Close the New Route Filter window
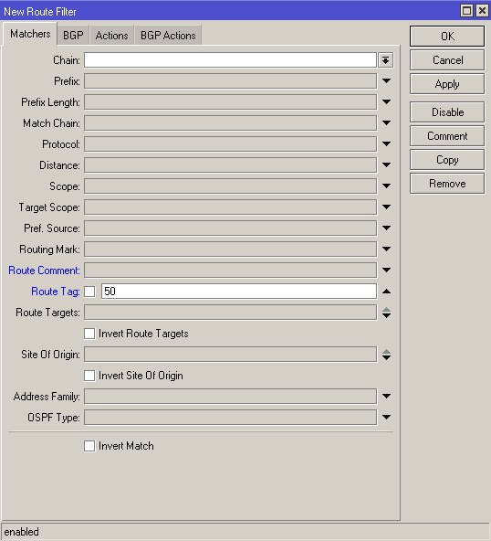The height and width of the screenshot is (541, 491). 482,11
